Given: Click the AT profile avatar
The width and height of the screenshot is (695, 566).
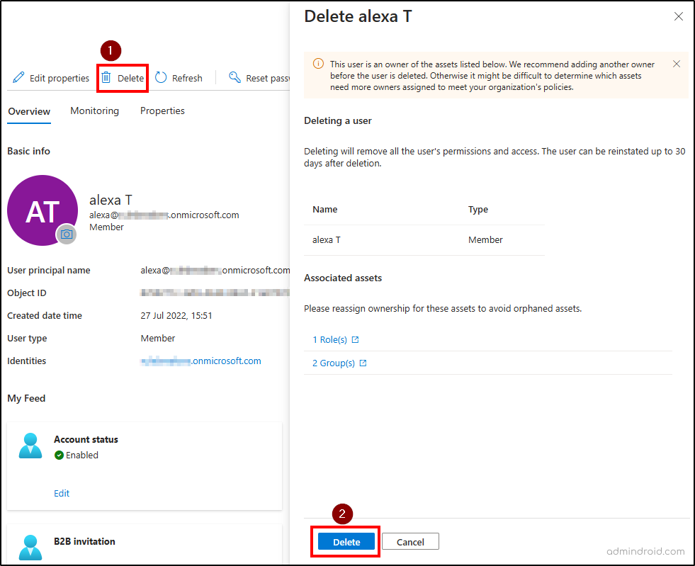Looking at the screenshot, I should pos(43,210).
